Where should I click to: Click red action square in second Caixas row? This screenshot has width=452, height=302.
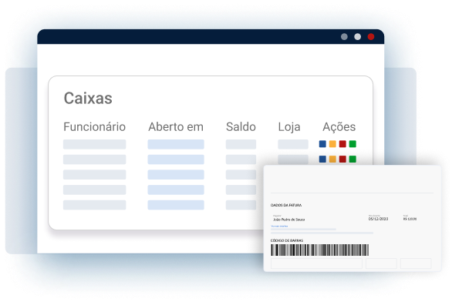pos(342,159)
